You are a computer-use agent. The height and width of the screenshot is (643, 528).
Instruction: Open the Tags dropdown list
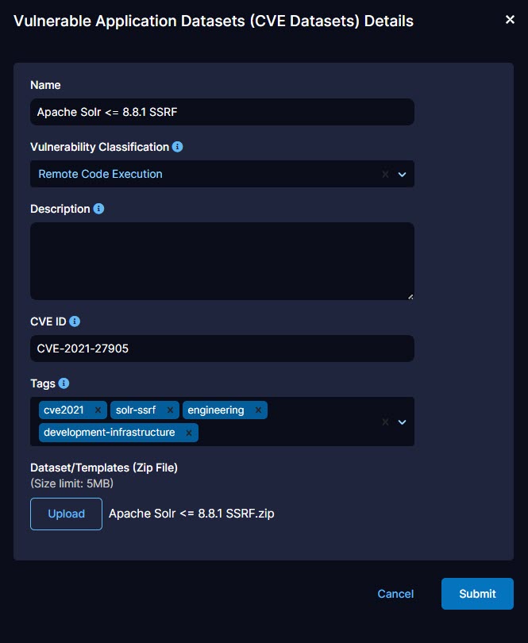(402, 422)
